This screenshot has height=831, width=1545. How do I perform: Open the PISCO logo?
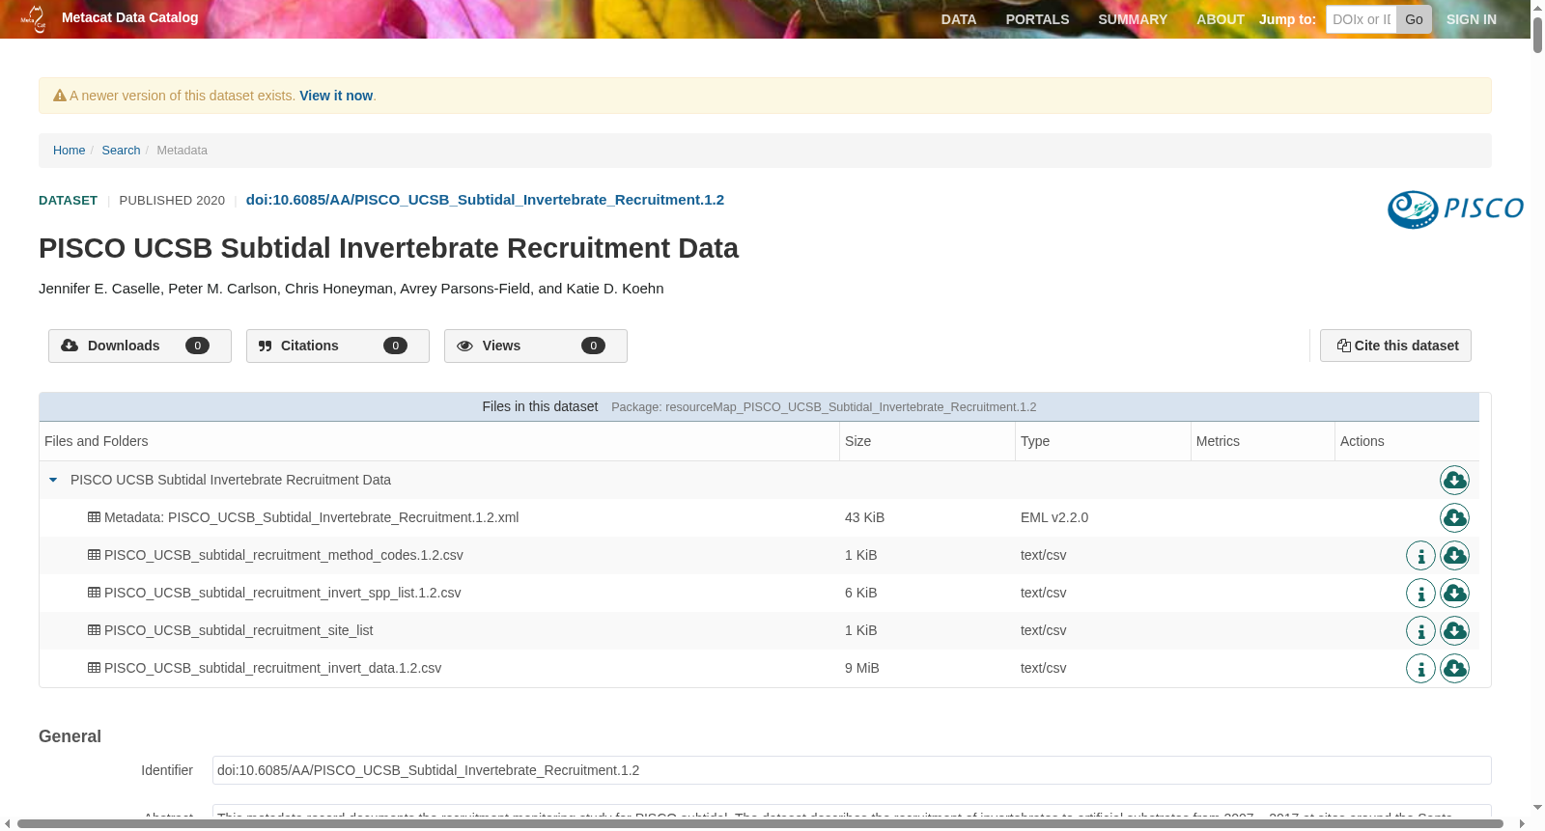1455,208
